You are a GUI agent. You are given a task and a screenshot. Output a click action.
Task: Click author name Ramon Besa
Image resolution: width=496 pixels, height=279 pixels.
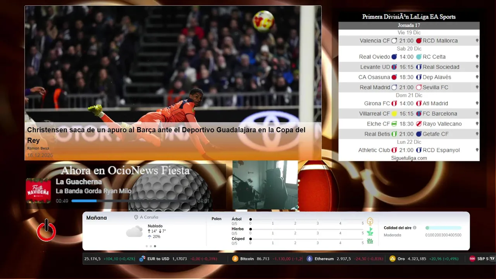(x=38, y=148)
